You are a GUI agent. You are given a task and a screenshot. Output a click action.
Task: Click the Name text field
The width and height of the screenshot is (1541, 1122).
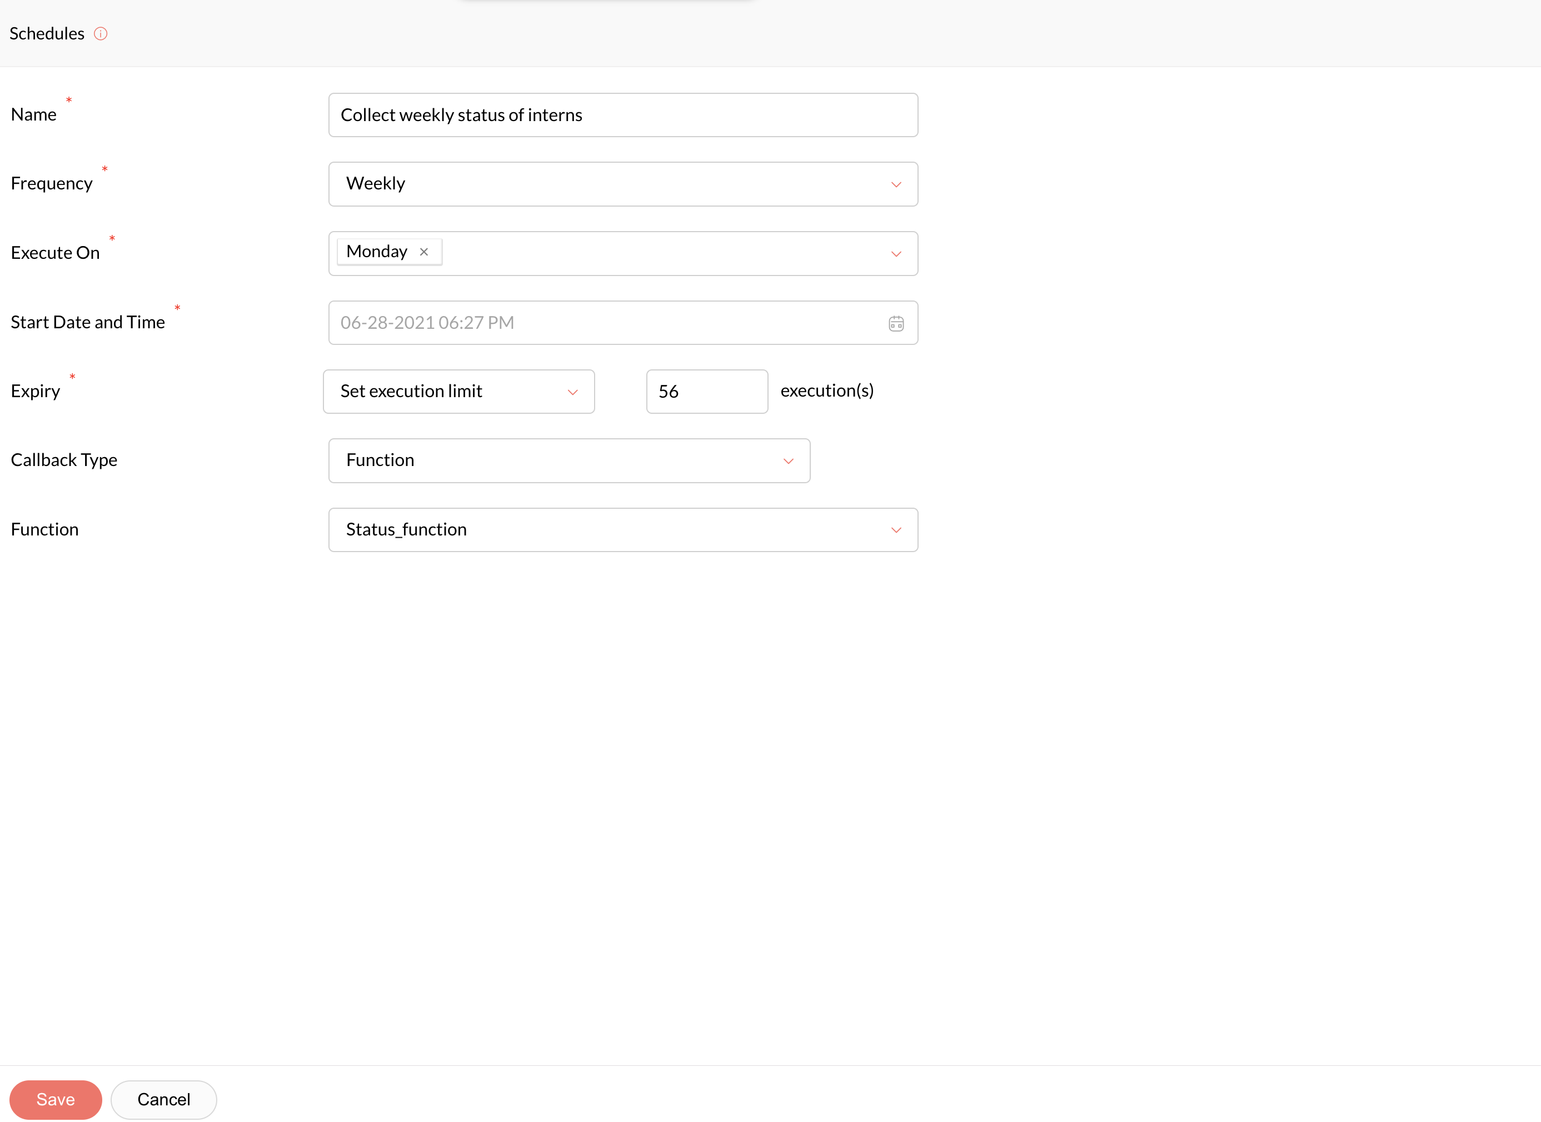pos(622,116)
